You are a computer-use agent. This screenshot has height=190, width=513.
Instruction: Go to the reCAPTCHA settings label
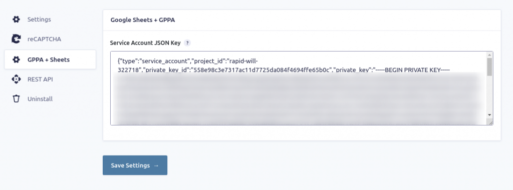44,39
